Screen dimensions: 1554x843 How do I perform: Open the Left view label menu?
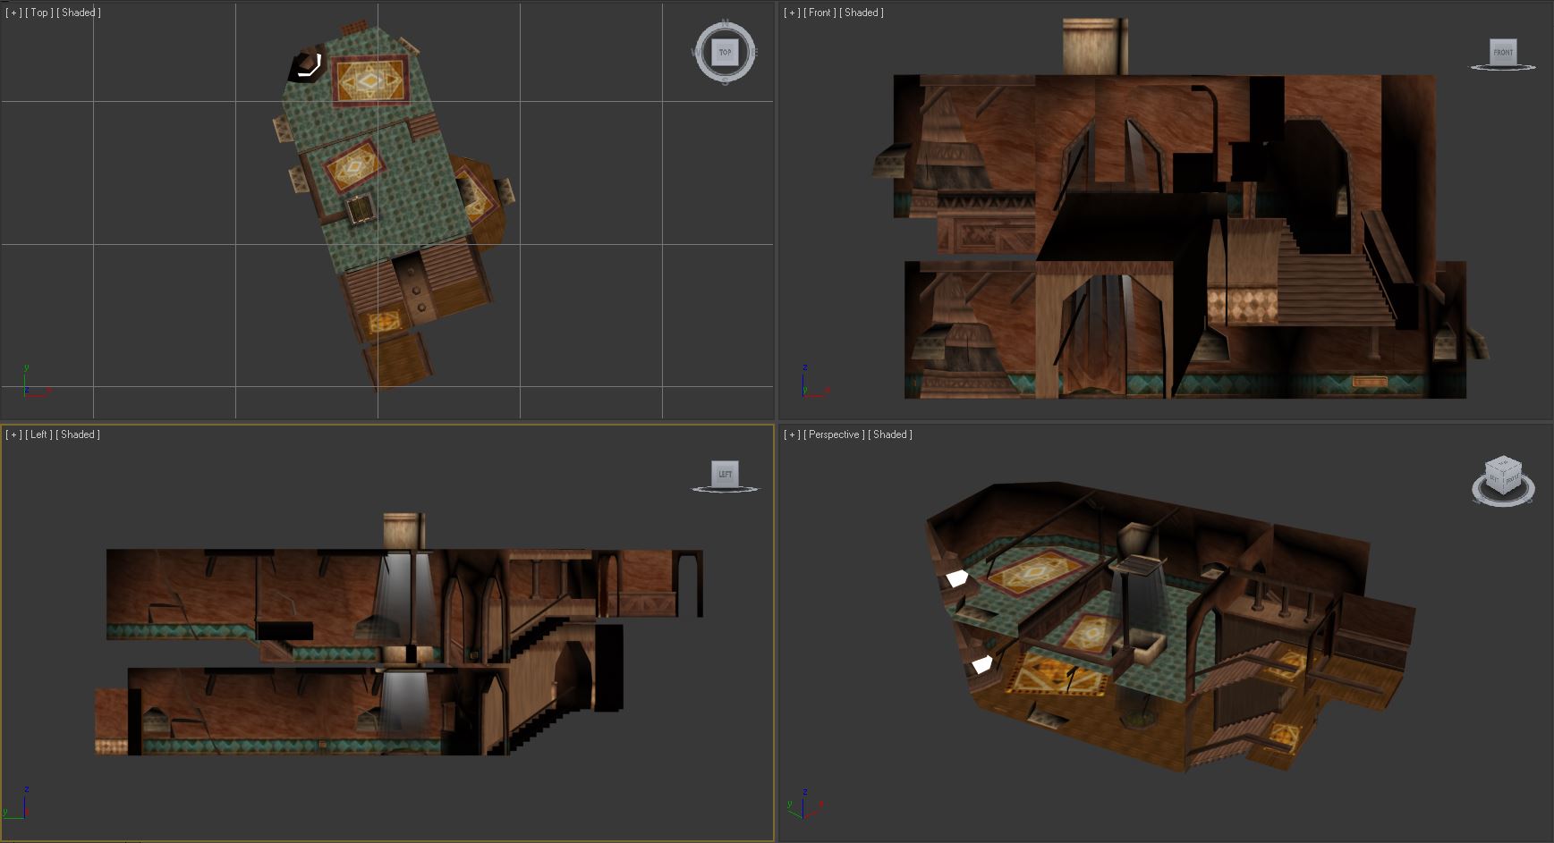pyautogui.click(x=38, y=434)
